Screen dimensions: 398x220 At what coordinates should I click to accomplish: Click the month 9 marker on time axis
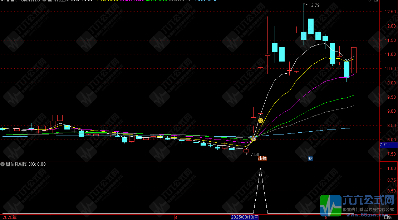pos(326,217)
